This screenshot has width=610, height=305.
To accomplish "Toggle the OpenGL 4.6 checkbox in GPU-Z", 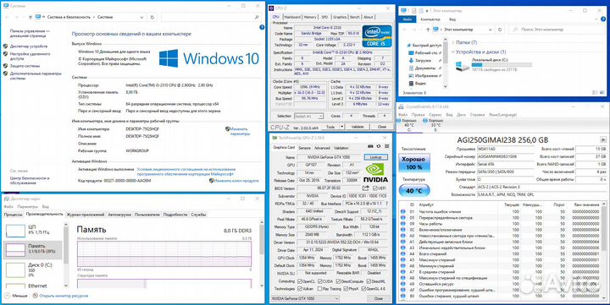I will coord(363,289).
